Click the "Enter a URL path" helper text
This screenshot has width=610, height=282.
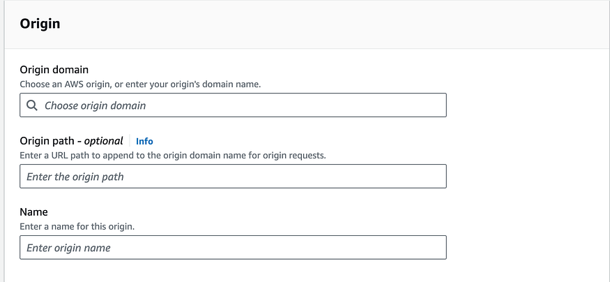point(173,155)
